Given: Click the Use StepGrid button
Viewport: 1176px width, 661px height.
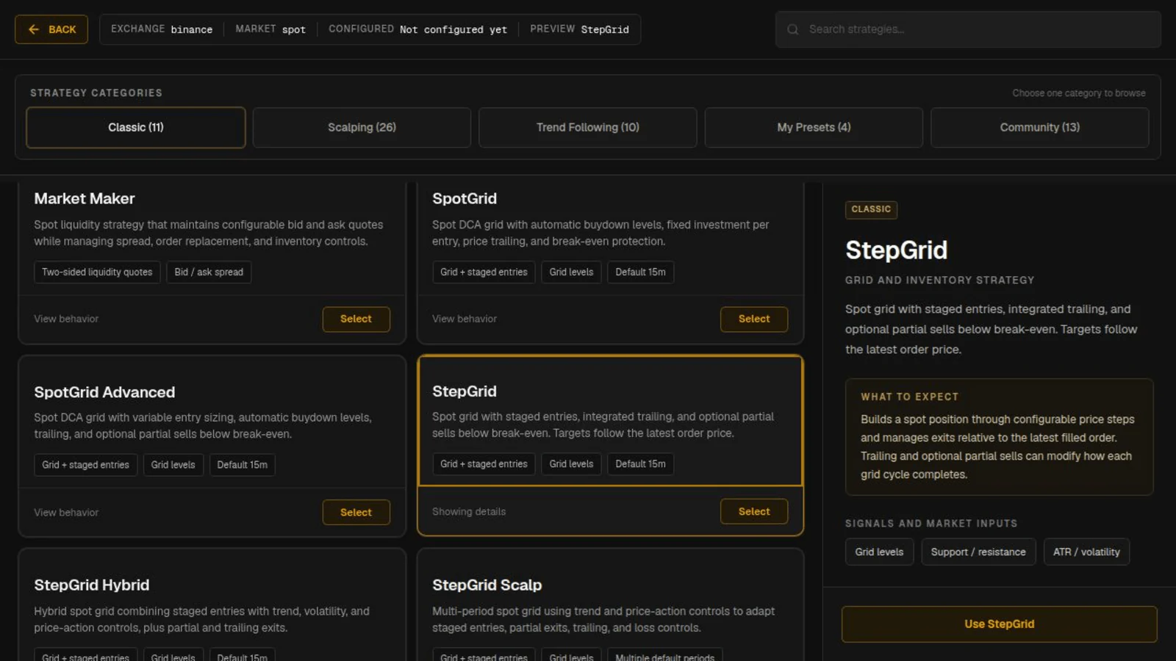Looking at the screenshot, I should (x=999, y=624).
